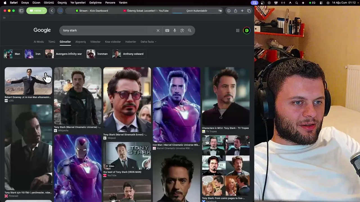Filter images by Anthony edward chip

[x=129, y=54]
